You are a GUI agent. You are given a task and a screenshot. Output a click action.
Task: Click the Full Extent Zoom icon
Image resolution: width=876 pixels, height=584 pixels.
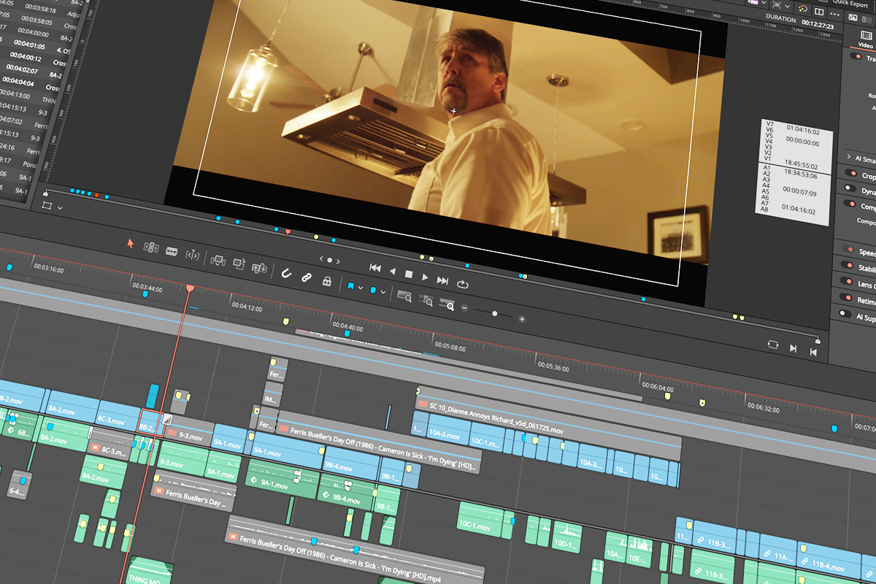404,296
